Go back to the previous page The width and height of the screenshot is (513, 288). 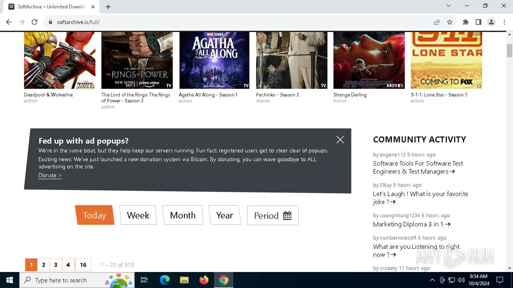pyautogui.click(x=9, y=22)
